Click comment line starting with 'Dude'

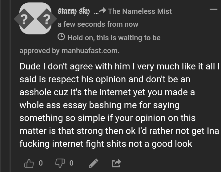[119, 66]
